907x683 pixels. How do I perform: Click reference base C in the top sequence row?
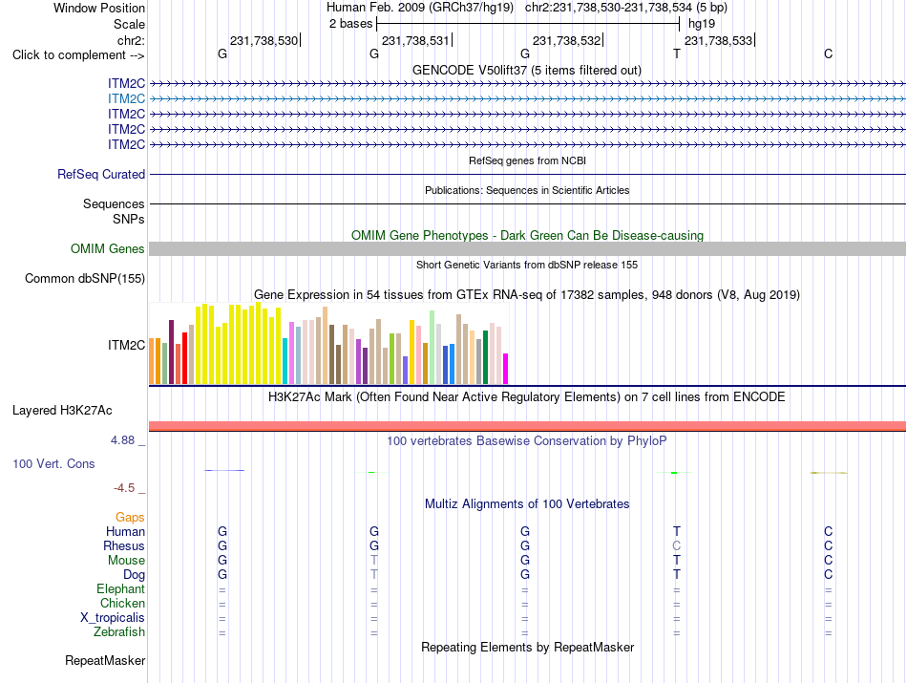click(x=829, y=53)
